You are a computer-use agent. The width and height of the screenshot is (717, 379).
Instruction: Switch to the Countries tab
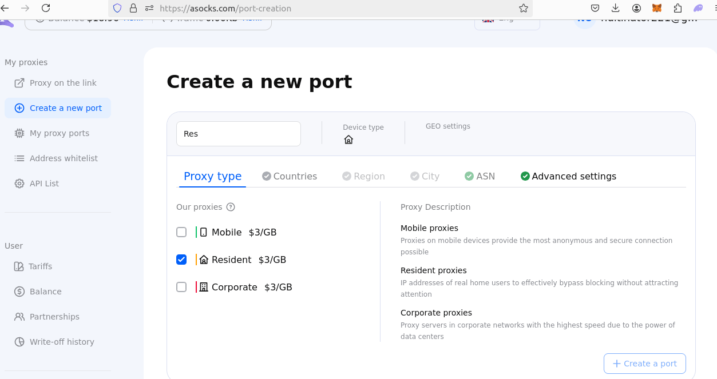click(290, 176)
